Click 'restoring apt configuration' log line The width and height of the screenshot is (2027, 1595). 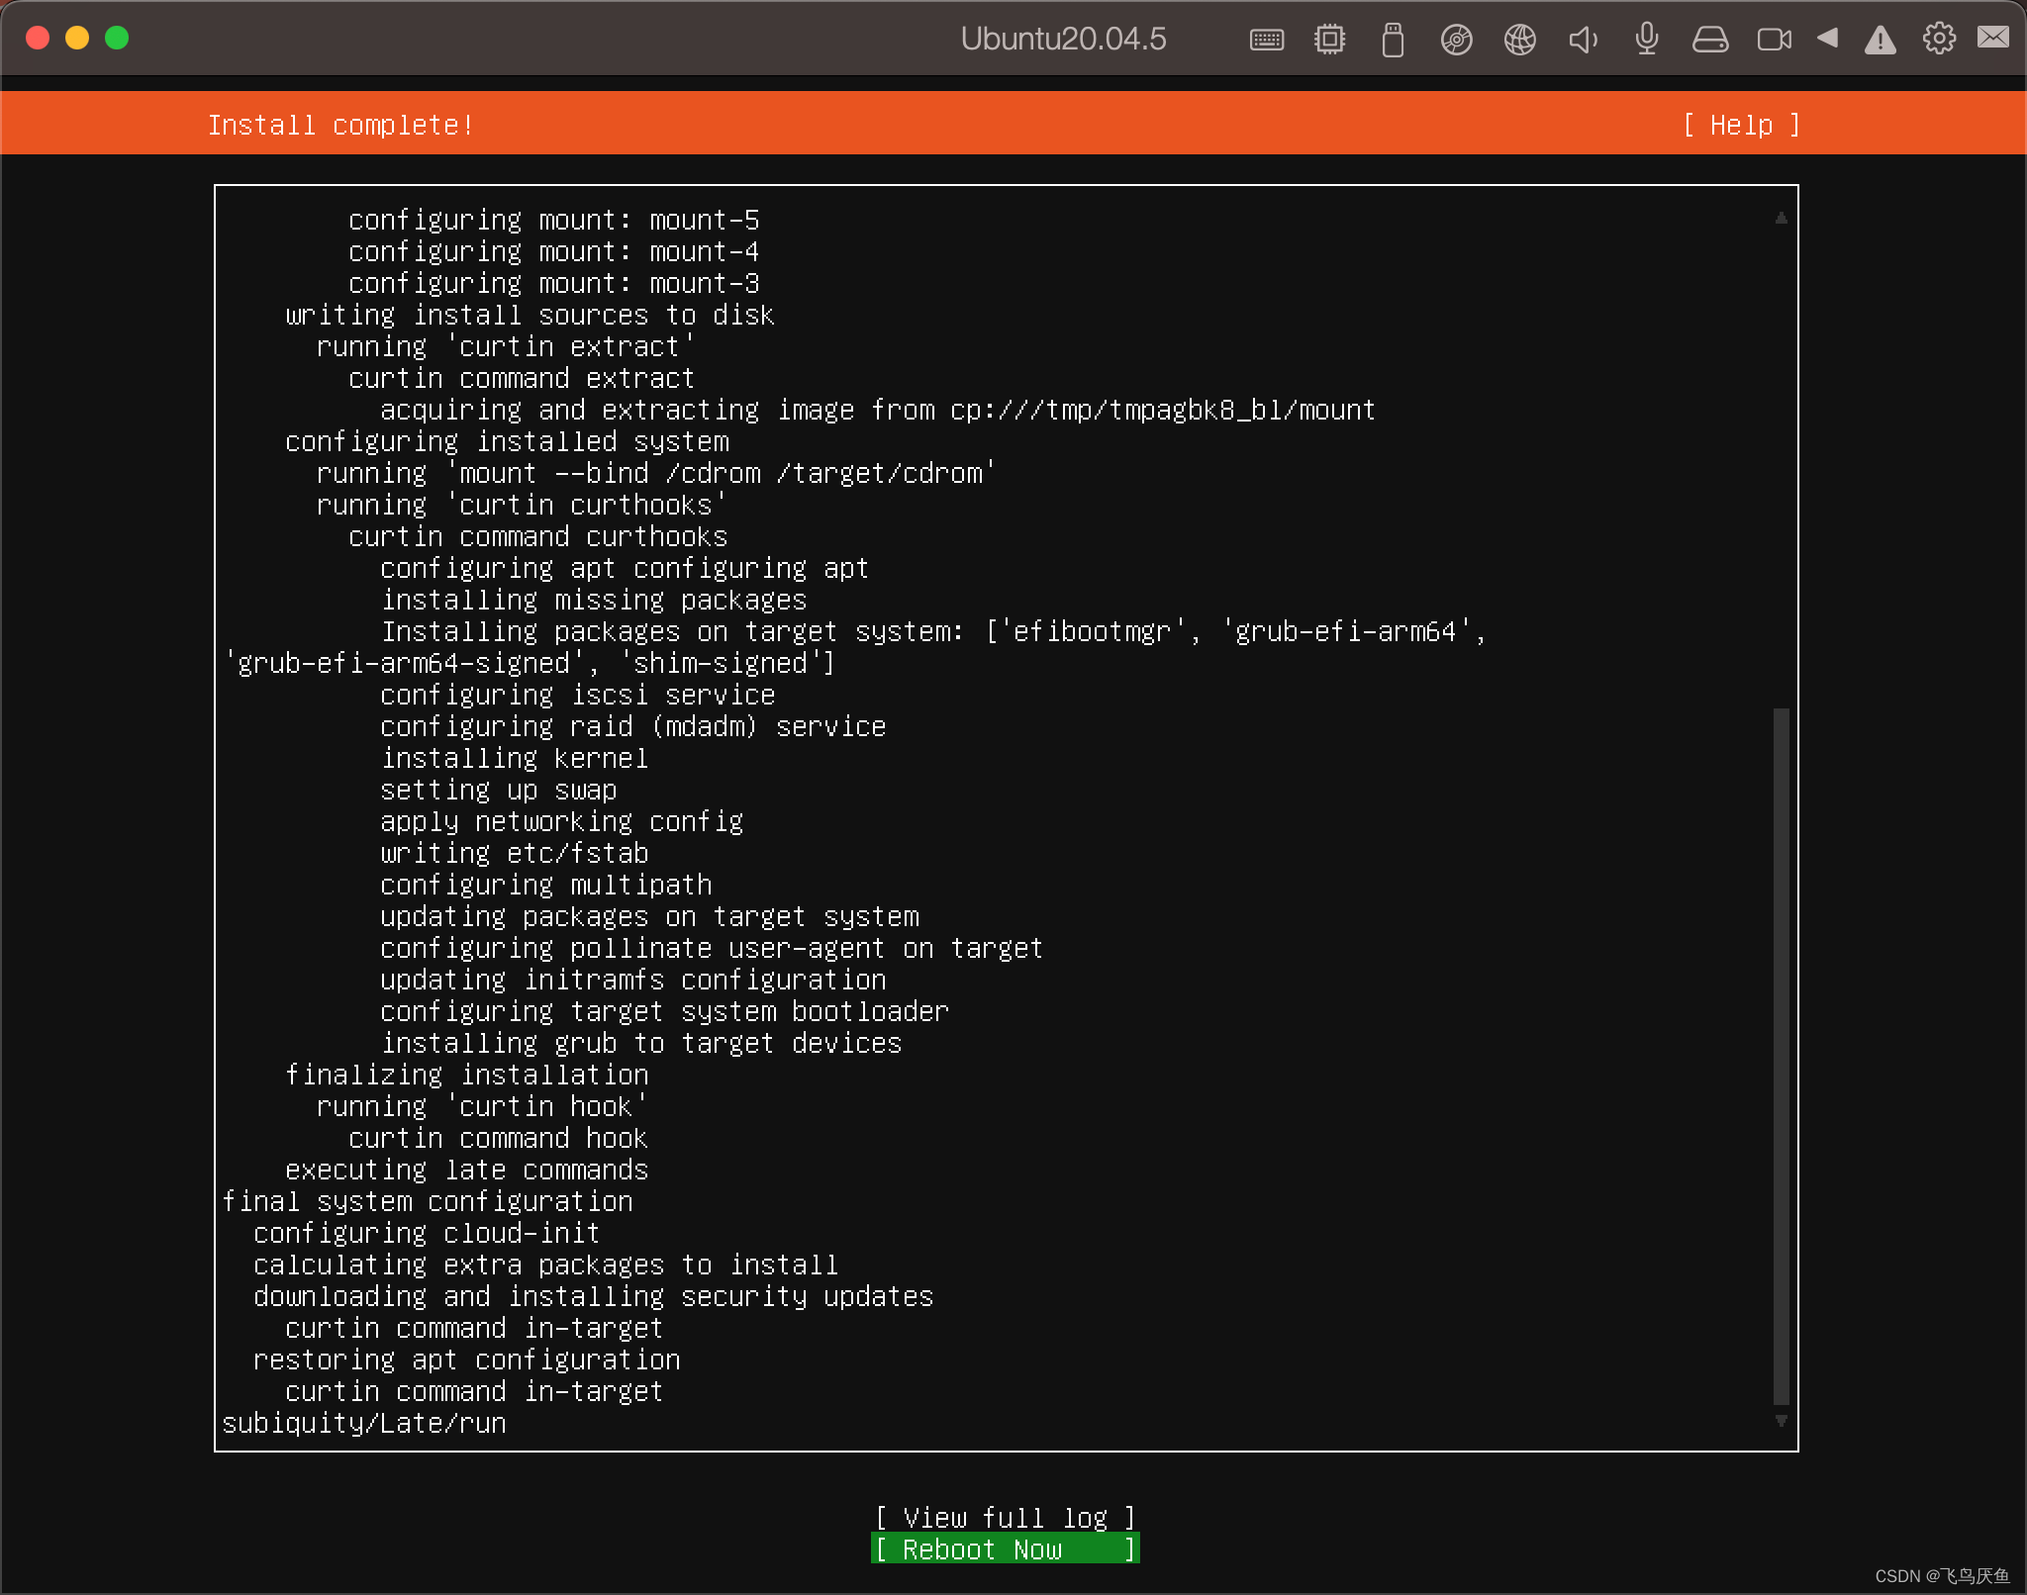(x=467, y=1360)
